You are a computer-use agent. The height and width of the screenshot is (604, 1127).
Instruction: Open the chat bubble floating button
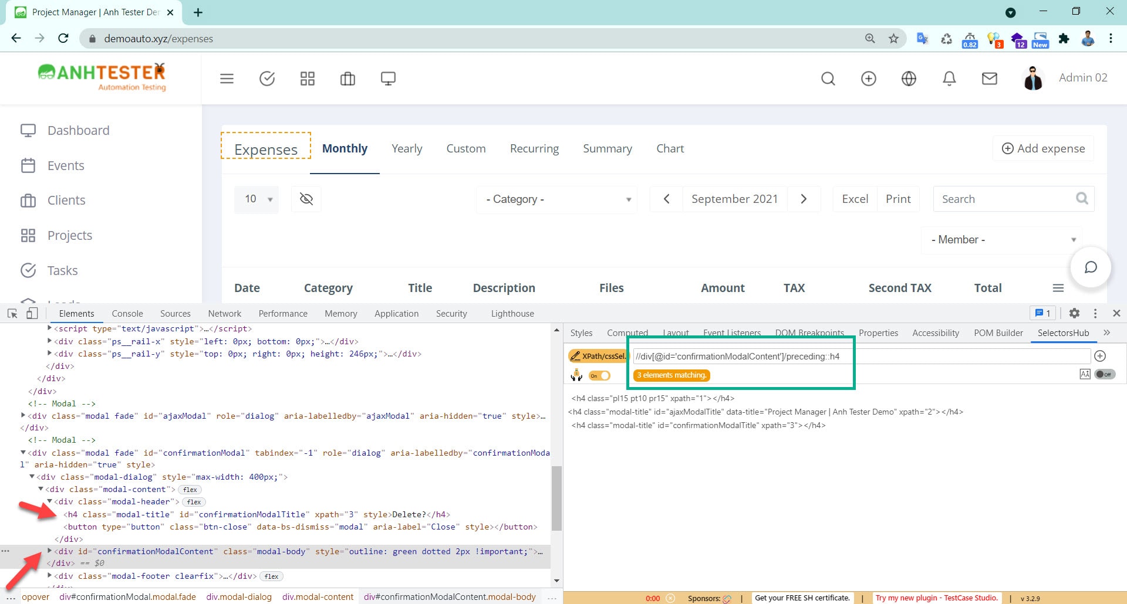tap(1091, 267)
